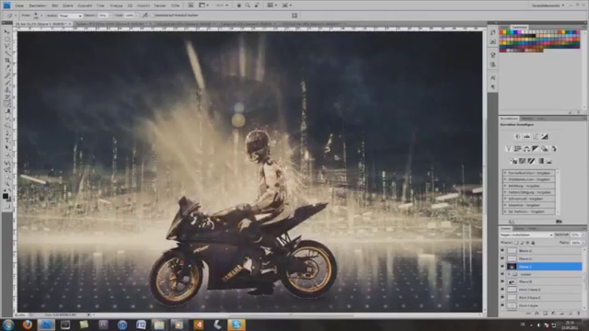Expand the Schwarzweiß presets
Image resolution: width=589 pixels, height=331 pixels.
[505, 199]
